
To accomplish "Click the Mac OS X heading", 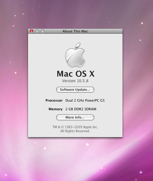I will coord(76,74).
